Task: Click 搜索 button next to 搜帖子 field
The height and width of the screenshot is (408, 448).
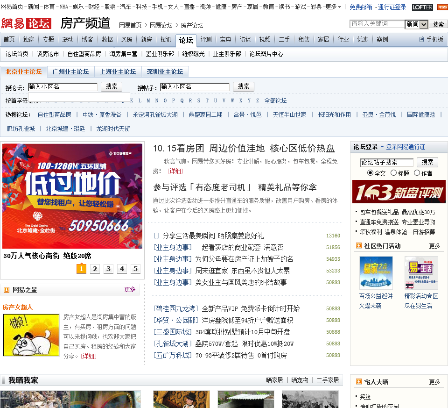Action: click(244, 86)
